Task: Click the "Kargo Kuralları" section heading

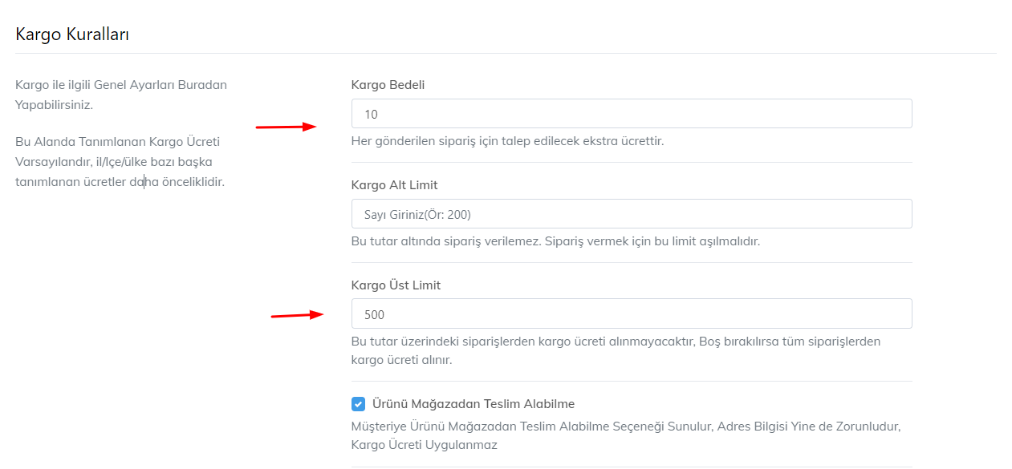Action: click(x=72, y=34)
